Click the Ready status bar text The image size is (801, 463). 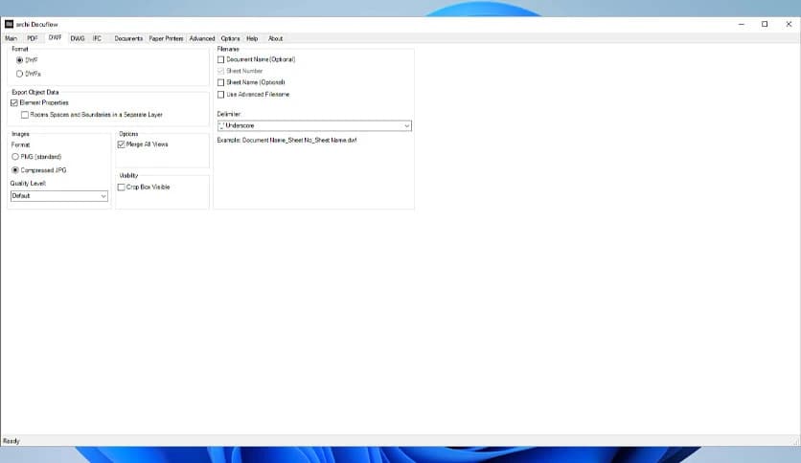pyautogui.click(x=11, y=441)
